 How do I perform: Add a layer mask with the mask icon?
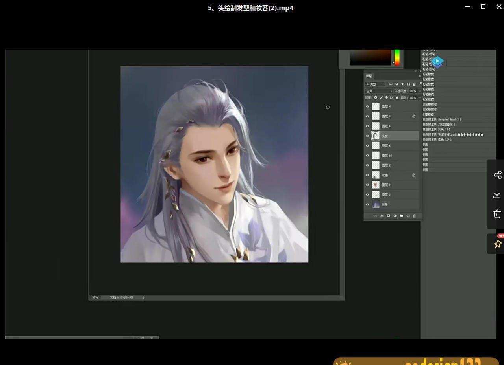point(388,216)
